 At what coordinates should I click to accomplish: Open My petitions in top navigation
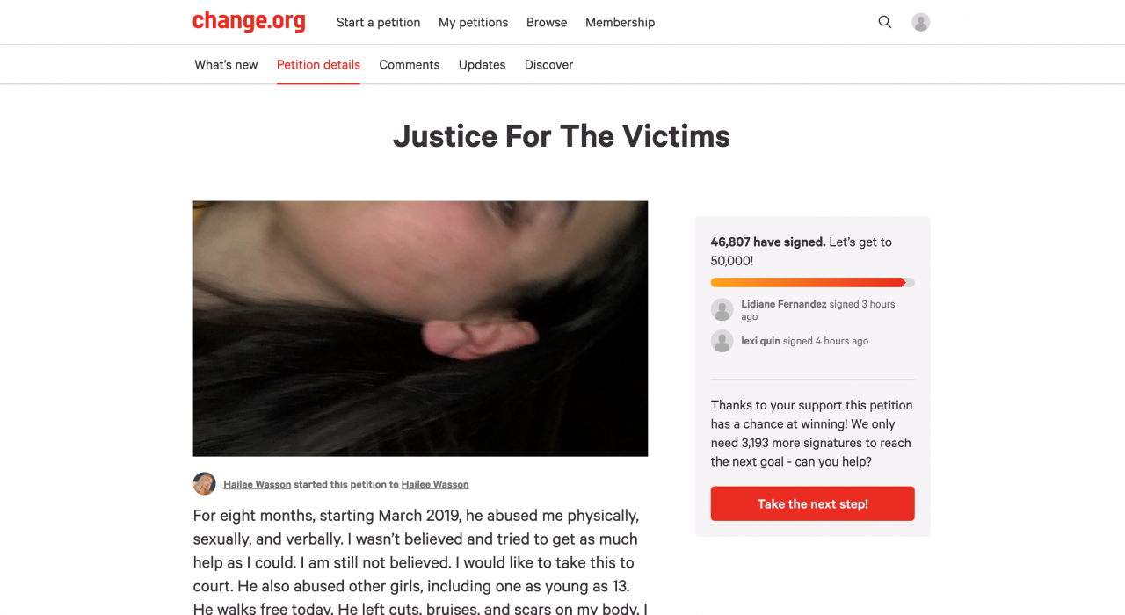(474, 22)
